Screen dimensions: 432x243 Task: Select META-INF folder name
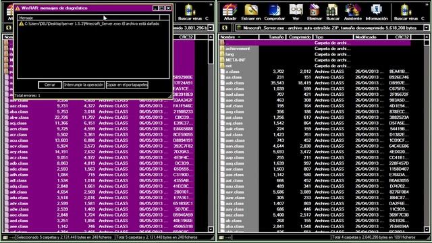[x=236, y=60]
